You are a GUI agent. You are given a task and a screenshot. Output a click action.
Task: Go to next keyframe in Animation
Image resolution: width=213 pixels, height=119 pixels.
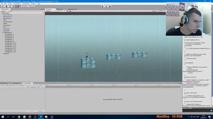(19, 85)
